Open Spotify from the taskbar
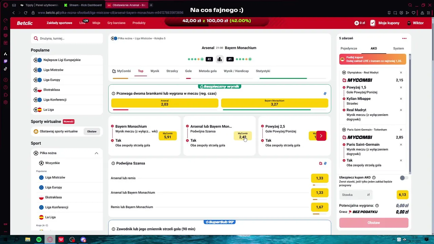 (x=39, y=240)
